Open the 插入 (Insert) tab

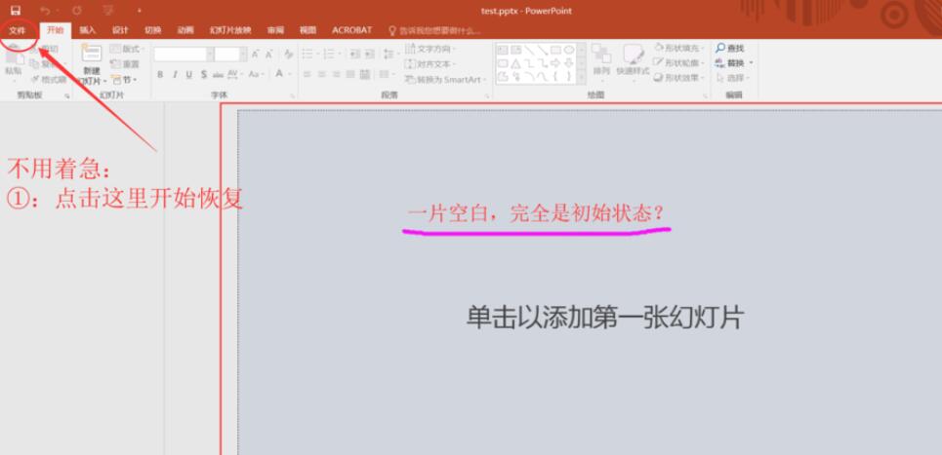click(x=88, y=30)
